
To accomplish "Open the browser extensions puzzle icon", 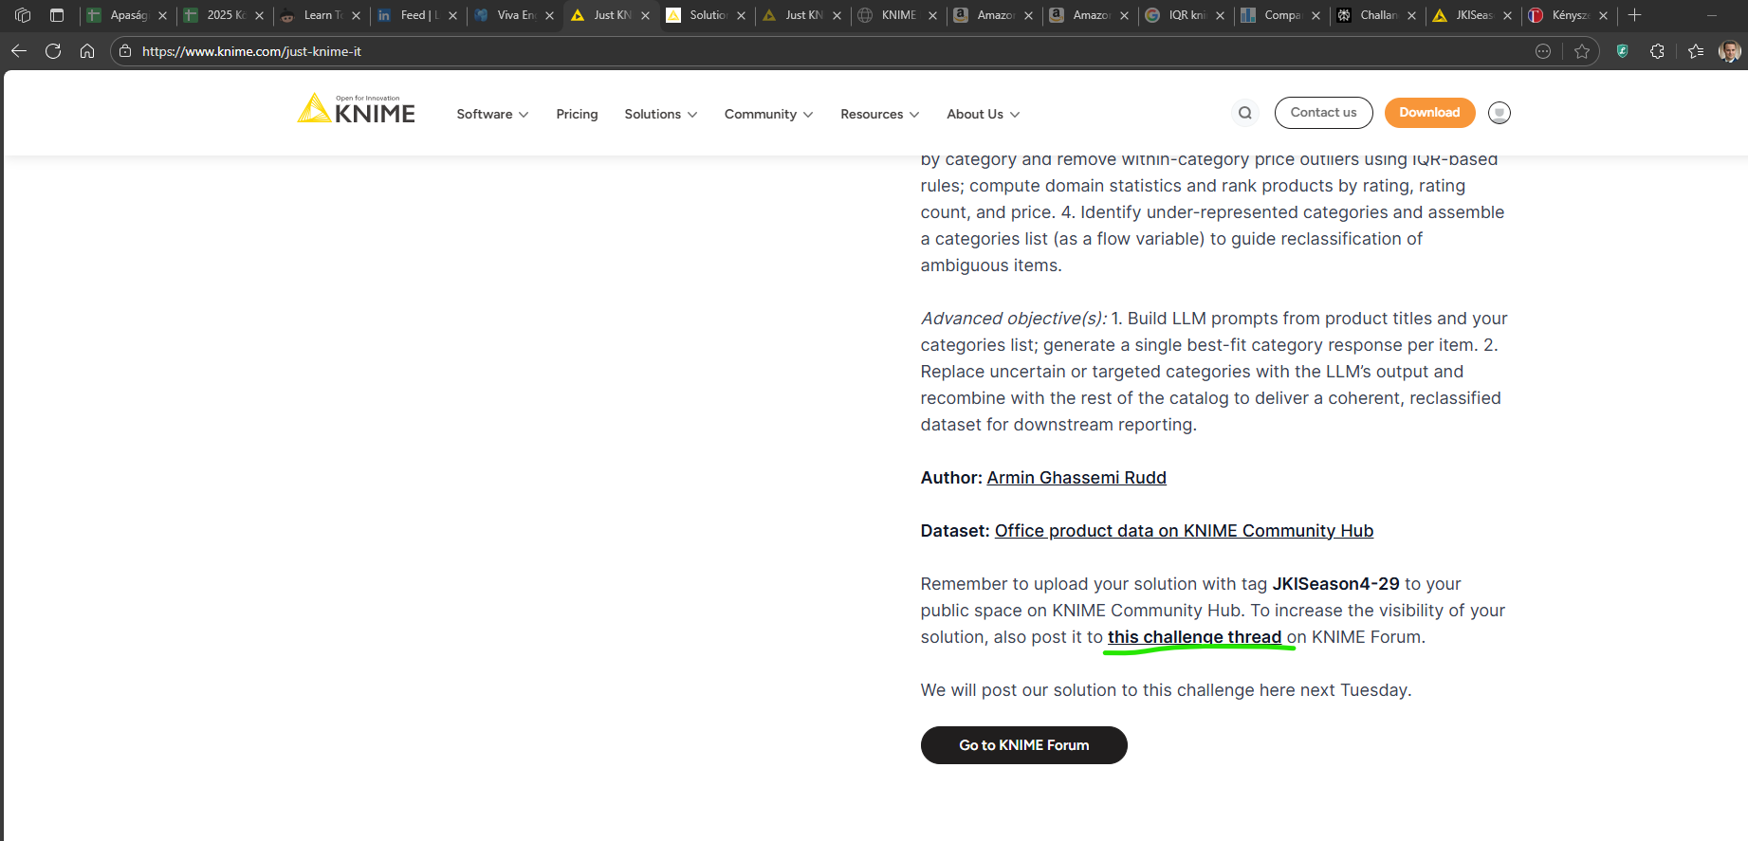I will tap(1657, 51).
